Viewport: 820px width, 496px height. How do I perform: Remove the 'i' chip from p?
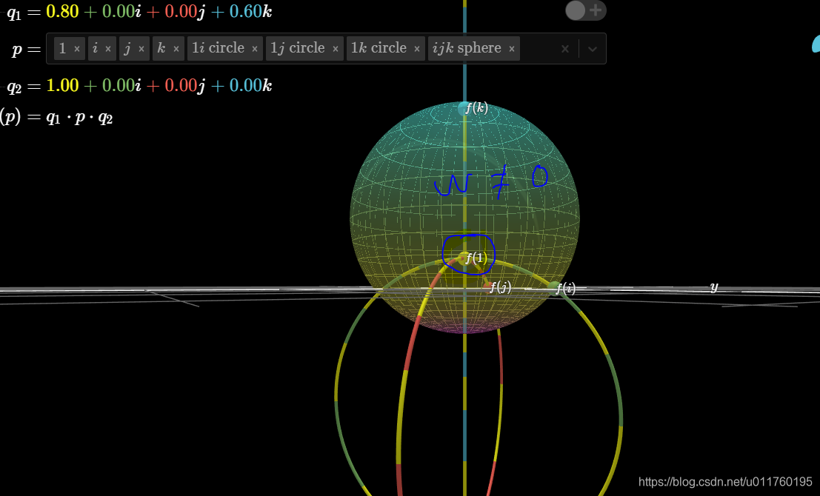pos(108,49)
